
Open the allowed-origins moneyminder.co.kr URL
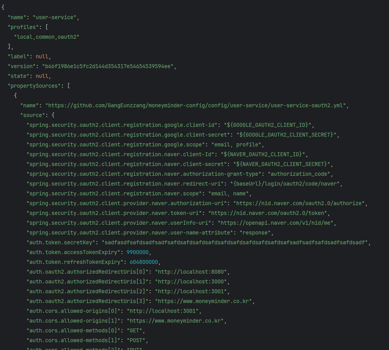(175, 321)
